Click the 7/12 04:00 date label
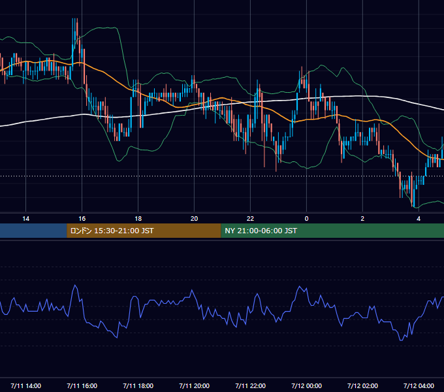444x392 pixels. point(419,385)
